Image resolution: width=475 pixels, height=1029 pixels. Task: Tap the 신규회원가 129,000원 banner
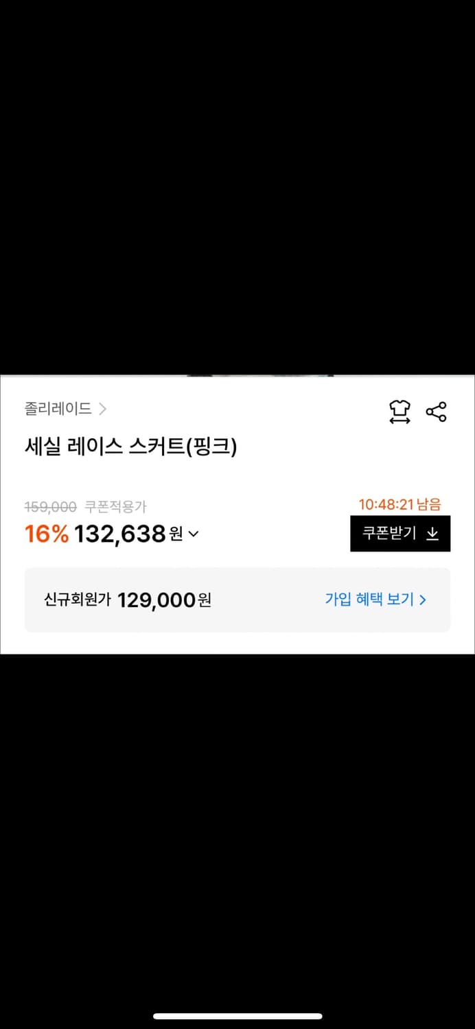237,600
